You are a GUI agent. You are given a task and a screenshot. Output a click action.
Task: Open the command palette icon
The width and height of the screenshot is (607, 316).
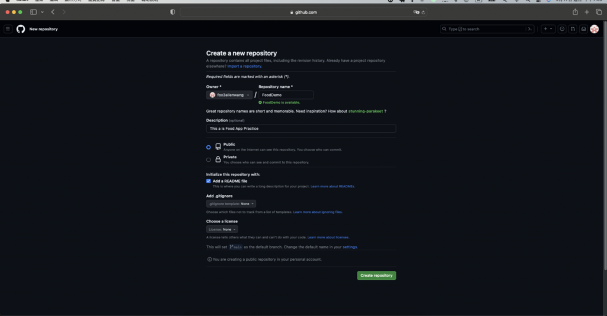point(530,29)
